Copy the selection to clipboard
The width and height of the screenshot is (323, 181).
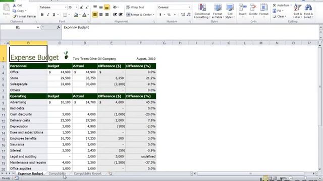(19, 11)
